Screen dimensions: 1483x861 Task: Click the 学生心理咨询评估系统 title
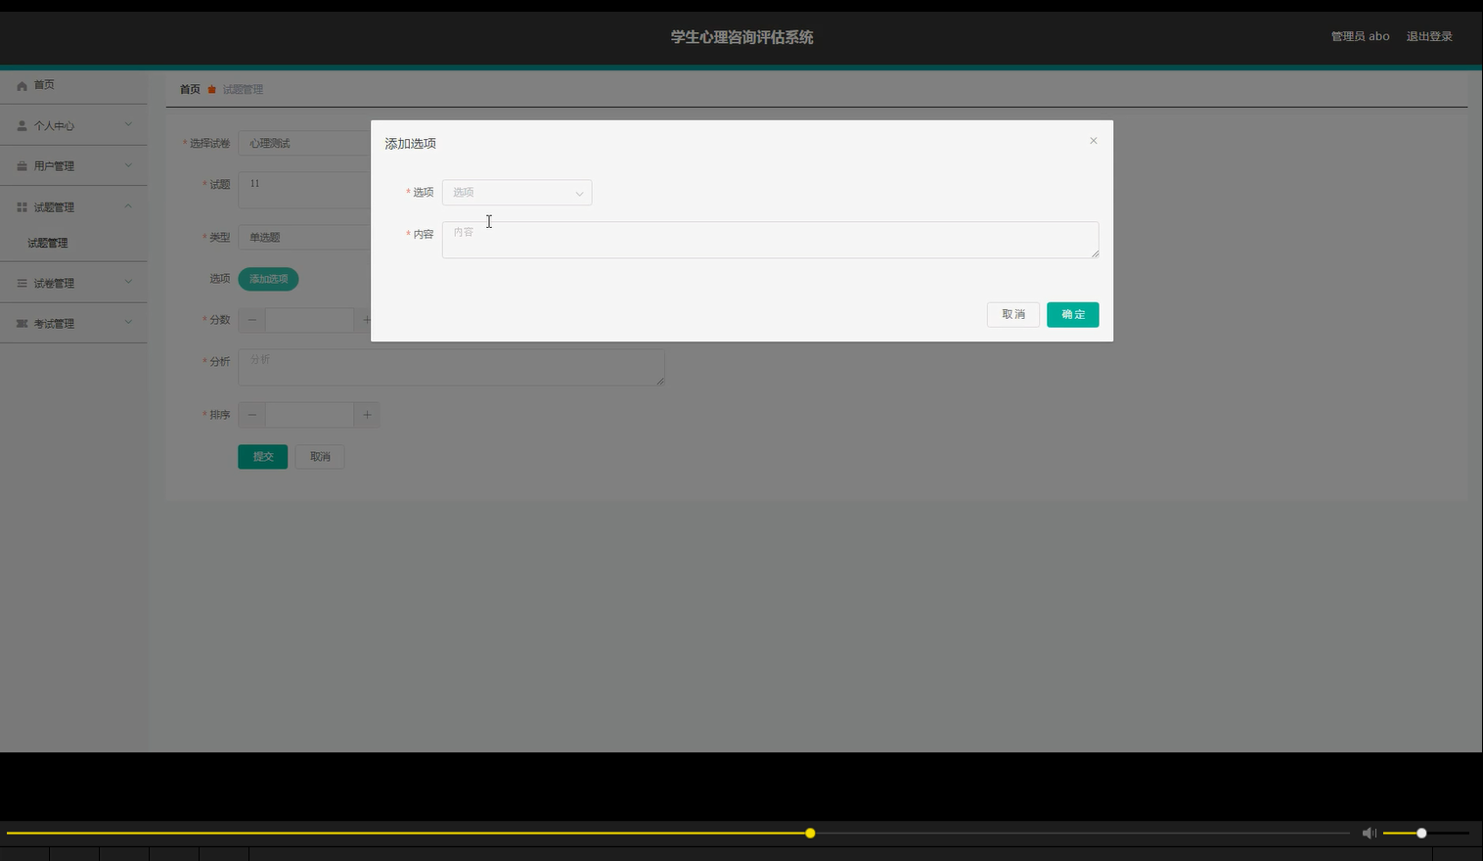coord(741,37)
